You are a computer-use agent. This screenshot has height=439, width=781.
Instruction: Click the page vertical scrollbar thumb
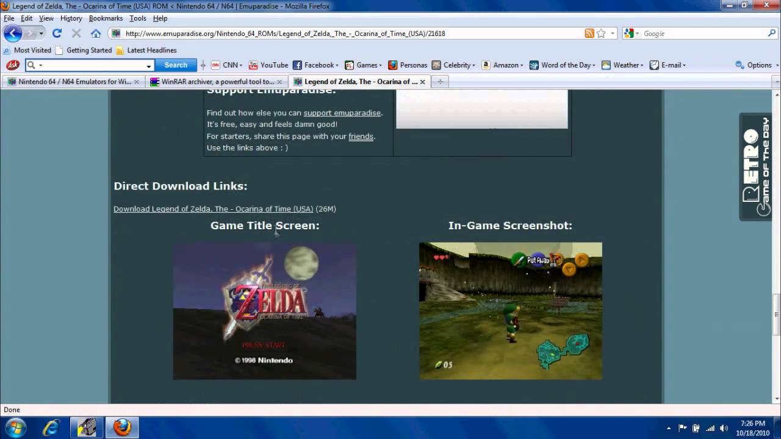click(x=776, y=315)
